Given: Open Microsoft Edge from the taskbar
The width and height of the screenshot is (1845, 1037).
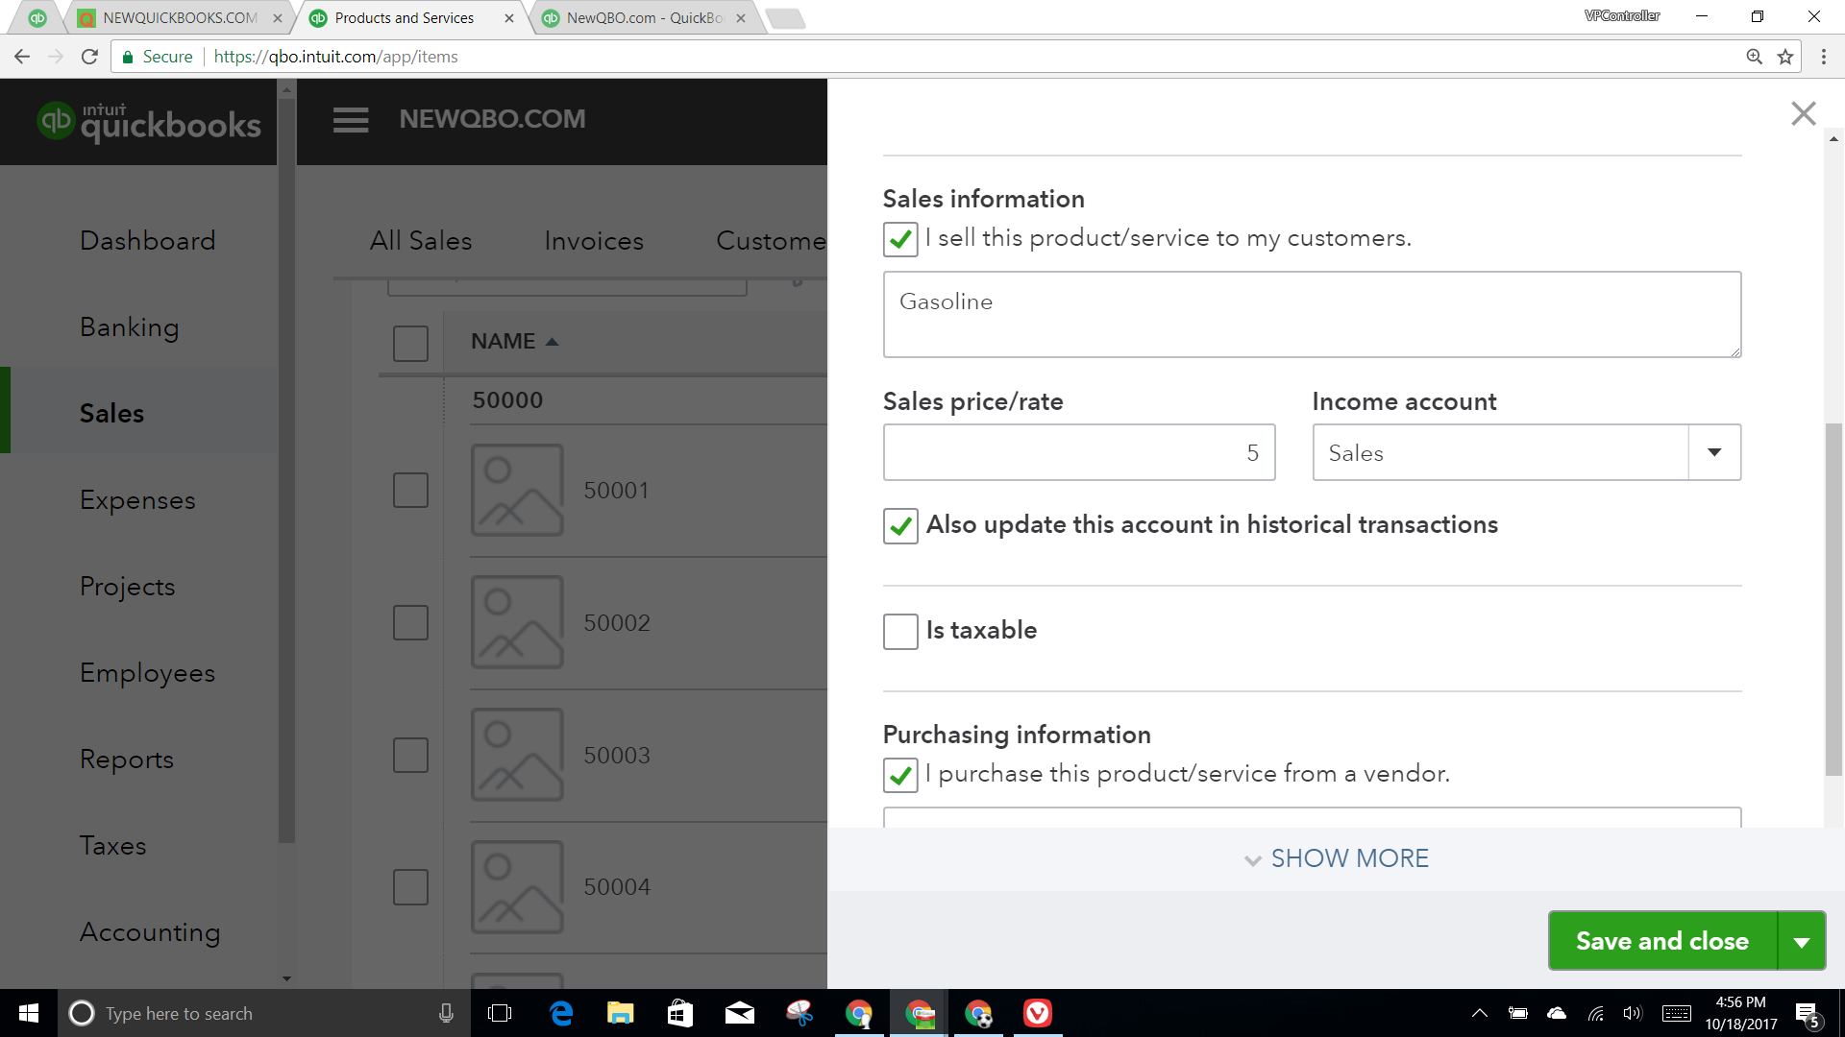Looking at the screenshot, I should (561, 1013).
